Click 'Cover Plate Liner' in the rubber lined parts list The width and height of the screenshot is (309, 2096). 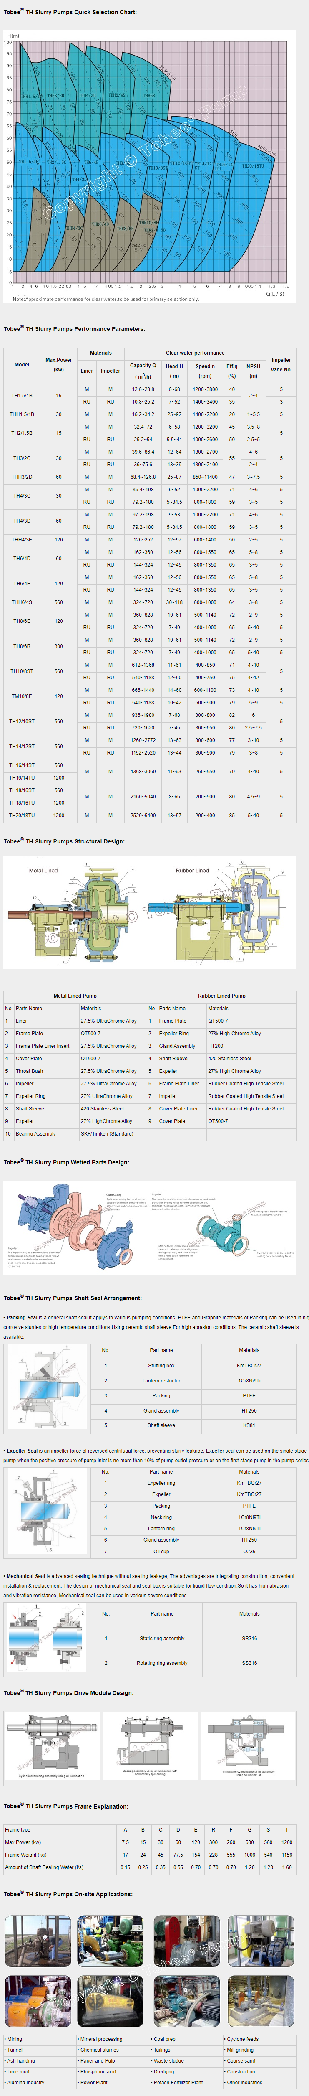coord(179,1108)
